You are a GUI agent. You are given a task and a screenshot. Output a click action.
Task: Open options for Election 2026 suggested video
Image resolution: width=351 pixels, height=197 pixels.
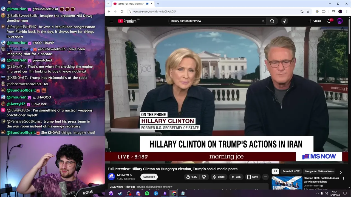click(344, 178)
